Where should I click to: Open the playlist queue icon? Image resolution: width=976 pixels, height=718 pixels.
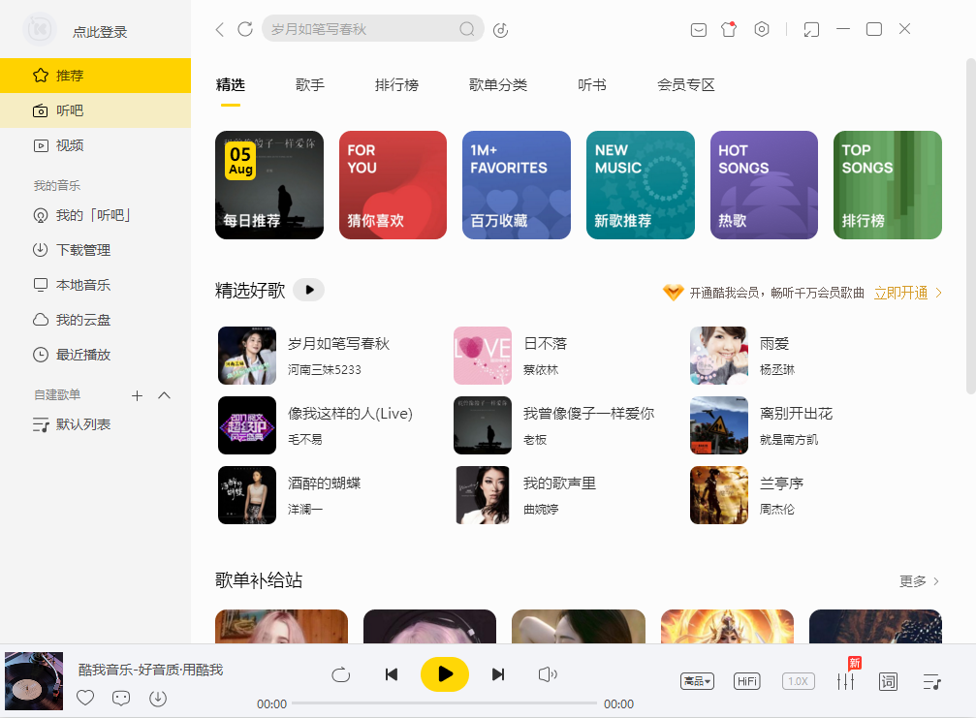coord(931,682)
